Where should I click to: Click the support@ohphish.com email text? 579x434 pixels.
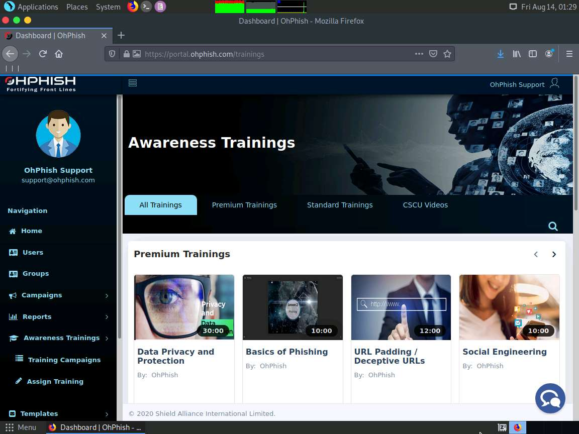(x=58, y=180)
